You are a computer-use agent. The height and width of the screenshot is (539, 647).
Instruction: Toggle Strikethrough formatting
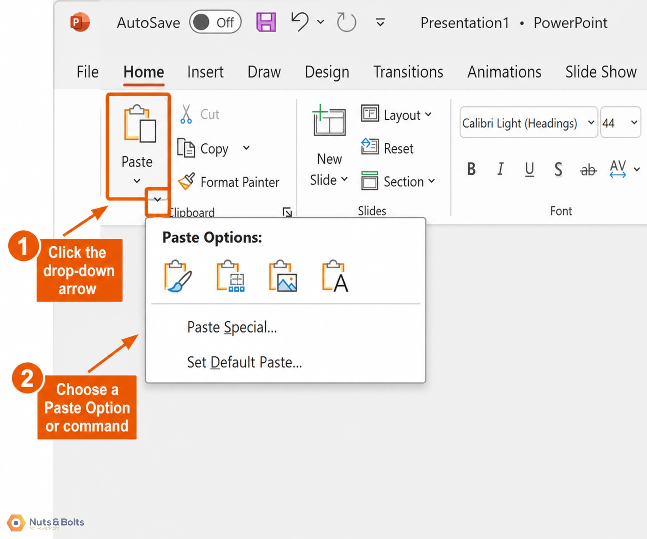pos(588,170)
